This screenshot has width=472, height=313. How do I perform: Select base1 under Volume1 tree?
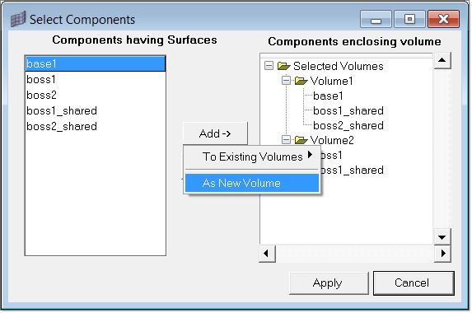pos(328,96)
